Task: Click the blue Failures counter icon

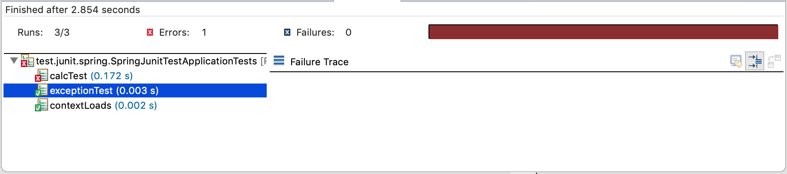Action: 287,32
